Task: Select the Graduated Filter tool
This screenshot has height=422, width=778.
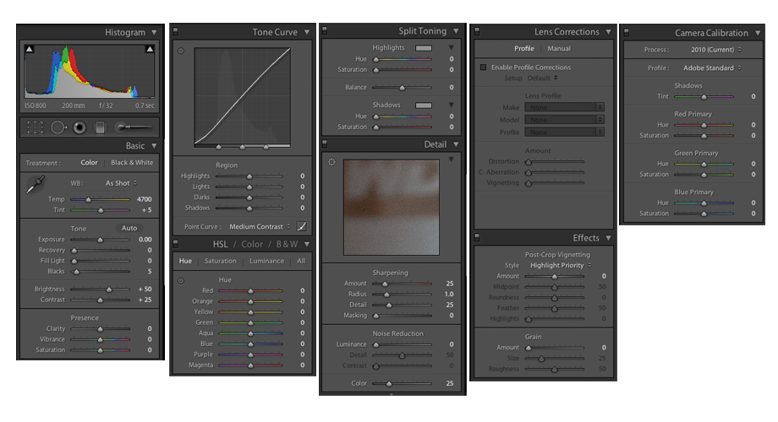Action: coord(101,127)
